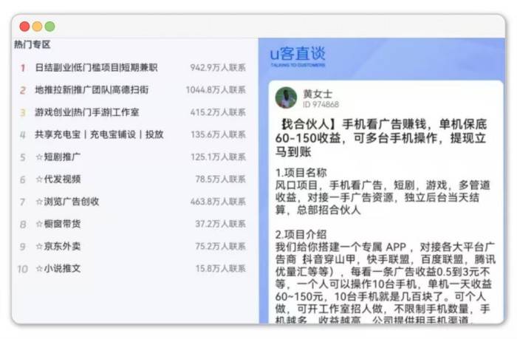Click the 78.5万人联系 count

pos(220,179)
